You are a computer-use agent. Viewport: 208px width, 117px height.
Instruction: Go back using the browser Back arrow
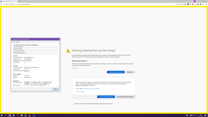click(2, 4)
